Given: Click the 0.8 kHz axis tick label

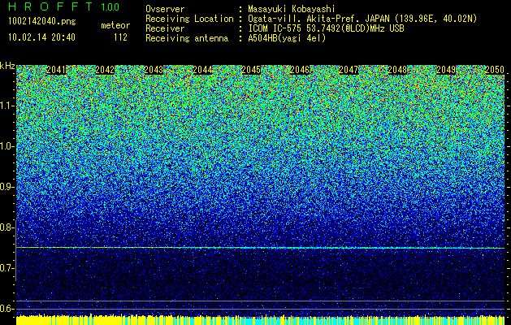Looking at the screenshot, I should 7,227.
